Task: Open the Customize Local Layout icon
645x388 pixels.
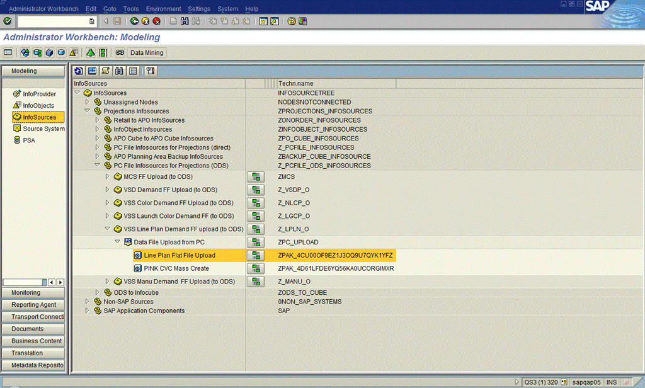Action: [303, 21]
